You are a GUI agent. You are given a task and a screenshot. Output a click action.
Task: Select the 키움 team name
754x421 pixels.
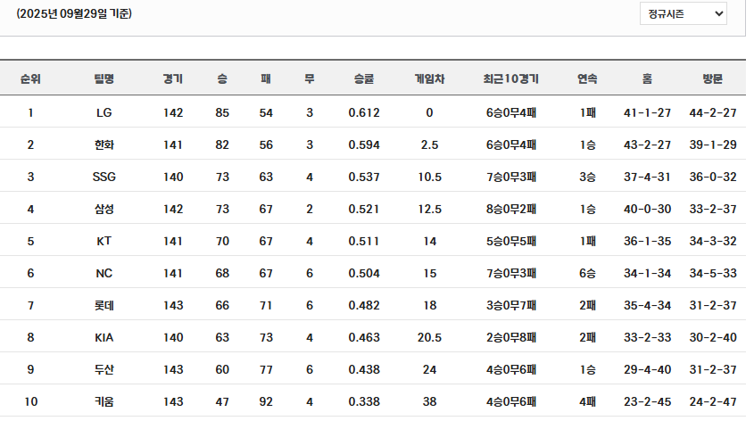[x=104, y=401]
